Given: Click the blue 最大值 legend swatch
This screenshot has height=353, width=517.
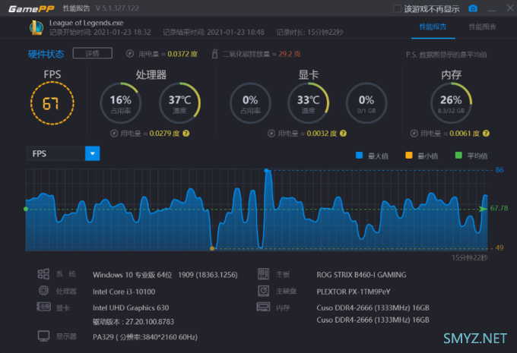Looking at the screenshot, I should [360, 156].
